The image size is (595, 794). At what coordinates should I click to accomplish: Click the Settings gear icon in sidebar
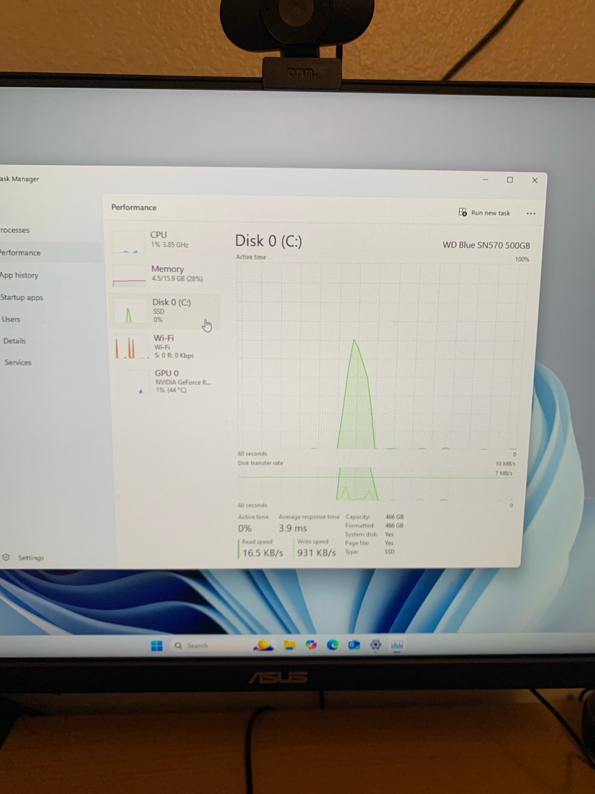pyautogui.click(x=6, y=557)
